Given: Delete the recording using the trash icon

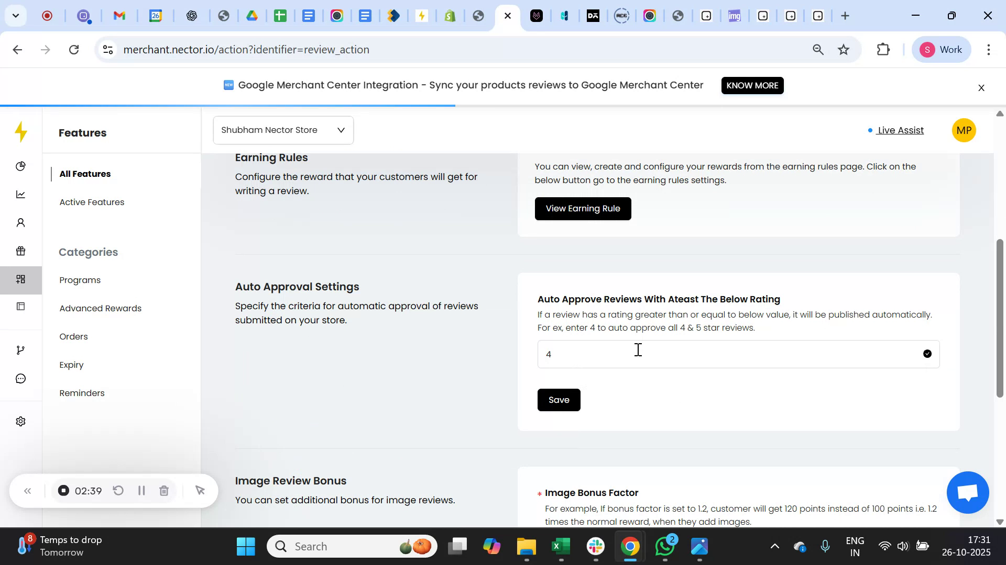Looking at the screenshot, I should click(164, 490).
